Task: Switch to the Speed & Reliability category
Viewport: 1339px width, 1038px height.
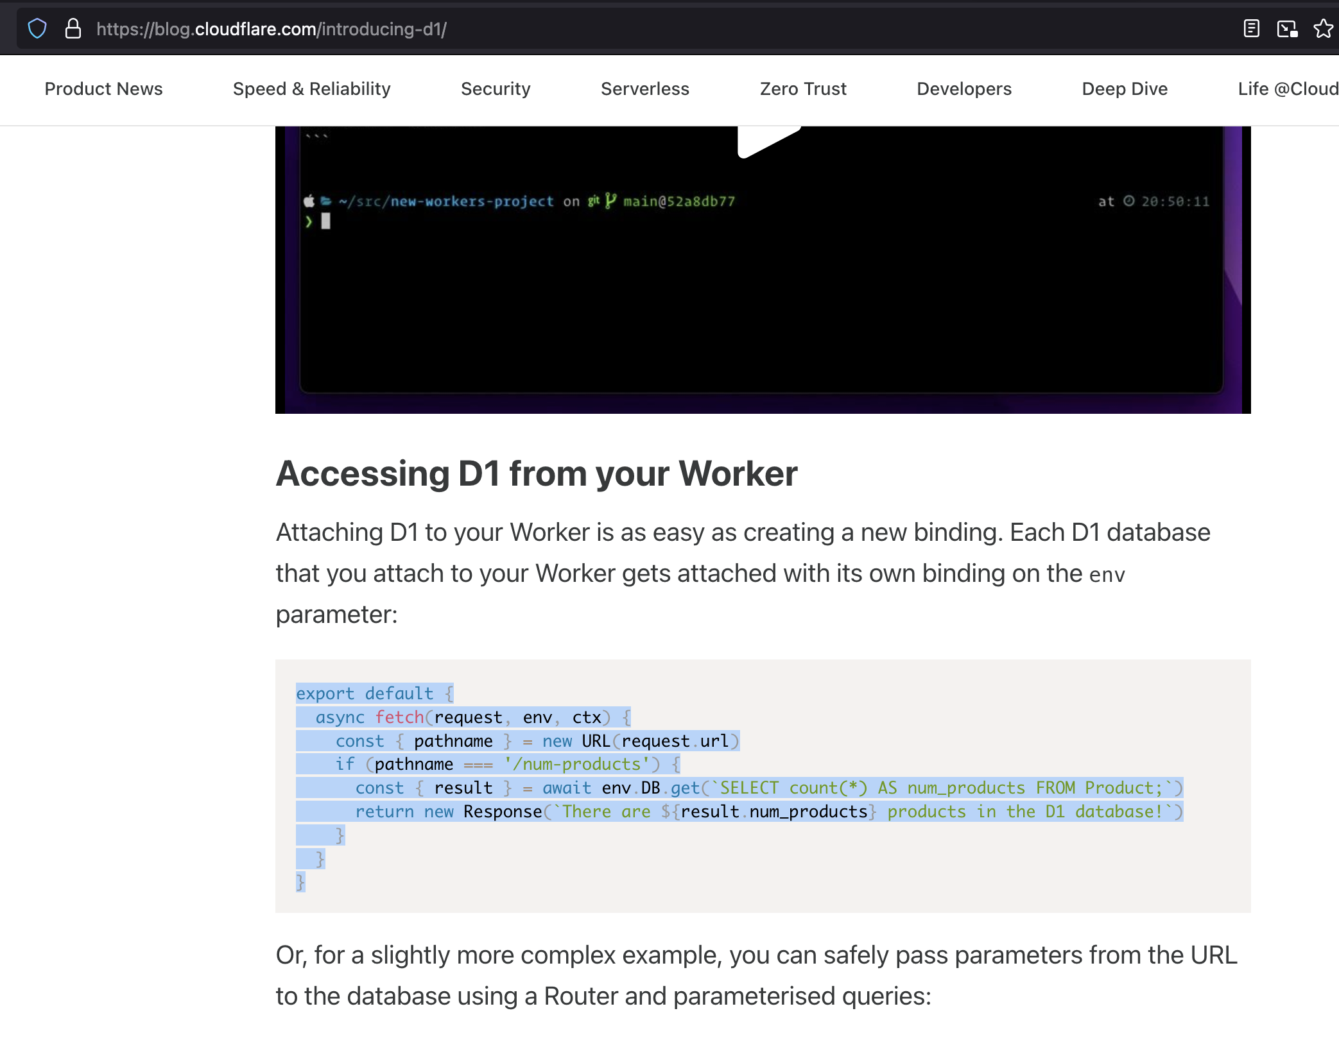Action: 311,89
